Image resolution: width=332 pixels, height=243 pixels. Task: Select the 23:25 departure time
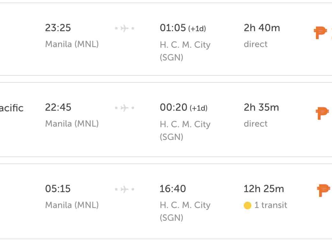tap(58, 28)
